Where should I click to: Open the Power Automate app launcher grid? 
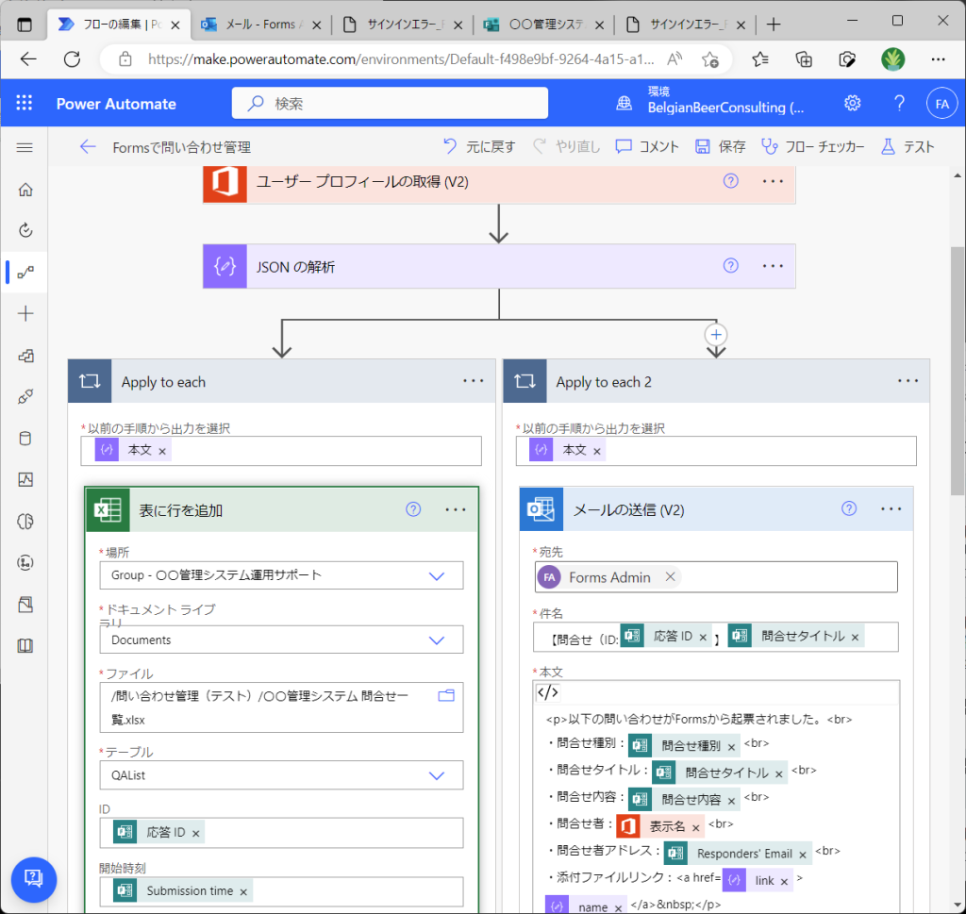click(24, 103)
